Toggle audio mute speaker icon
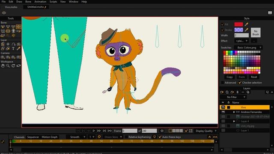Image resolution: width=274 pixels, height=154 pixels. 162,131
